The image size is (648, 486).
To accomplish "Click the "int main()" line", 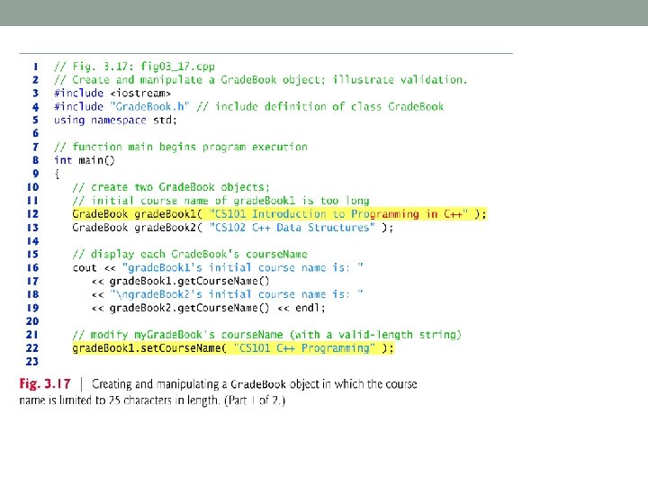I will click(x=85, y=160).
